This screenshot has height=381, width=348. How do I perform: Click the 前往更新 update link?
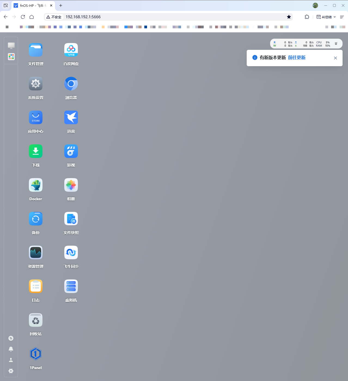tap(297, 57)
